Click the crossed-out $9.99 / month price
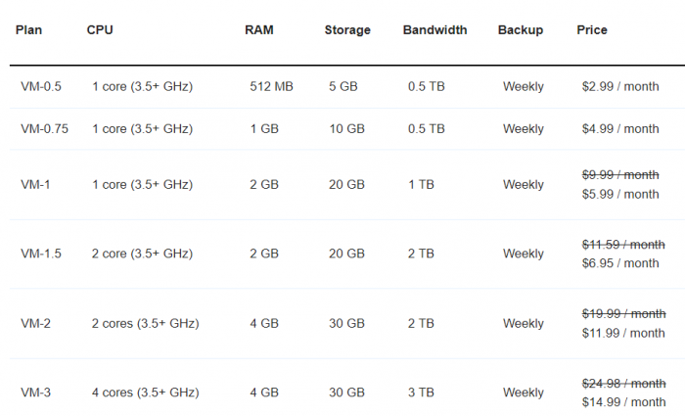The width and height of the screenshot is (685, 416). [620, 174]
